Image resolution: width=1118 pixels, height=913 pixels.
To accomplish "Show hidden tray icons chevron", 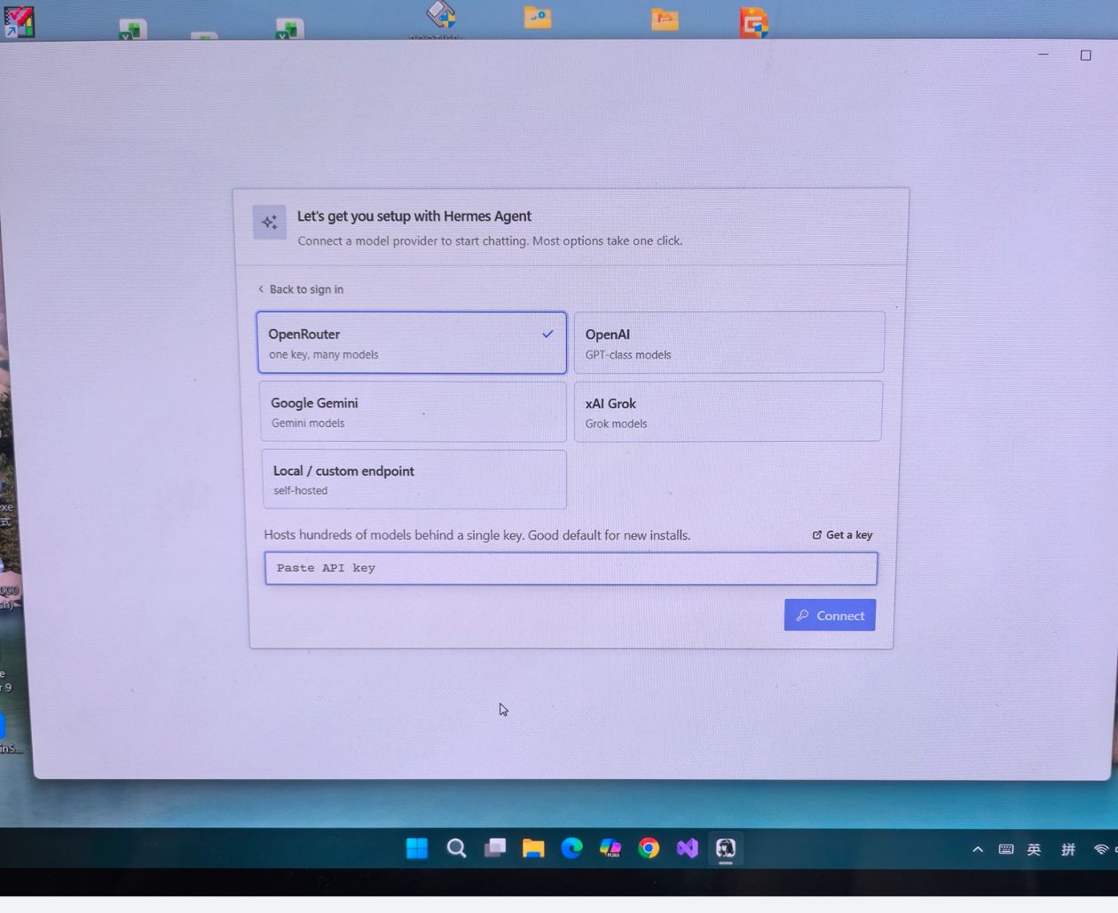I will pos(978,849).
